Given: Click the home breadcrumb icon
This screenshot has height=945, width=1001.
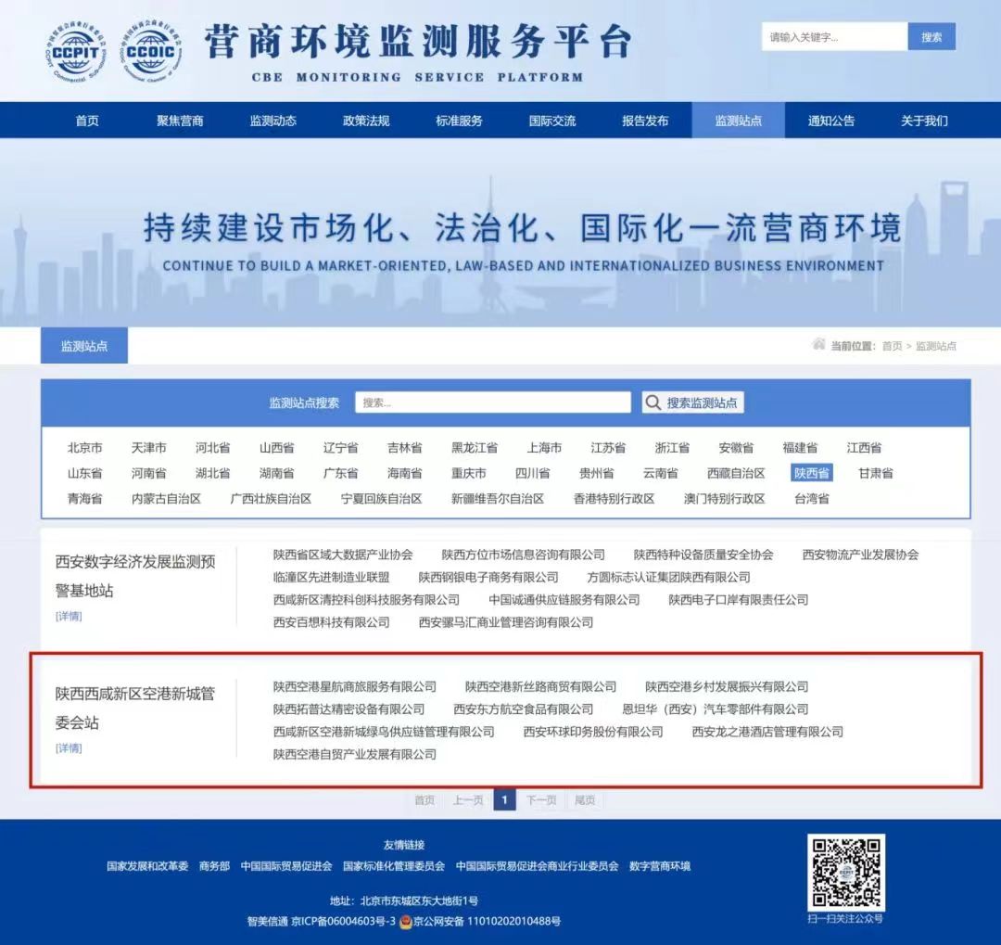Looking at the screenshot, I should click(818, 344).
